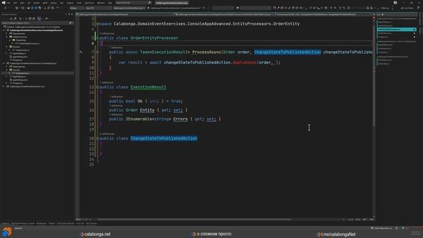
Task: Select the EntityProcessors folder
Action: click(20, 37)
